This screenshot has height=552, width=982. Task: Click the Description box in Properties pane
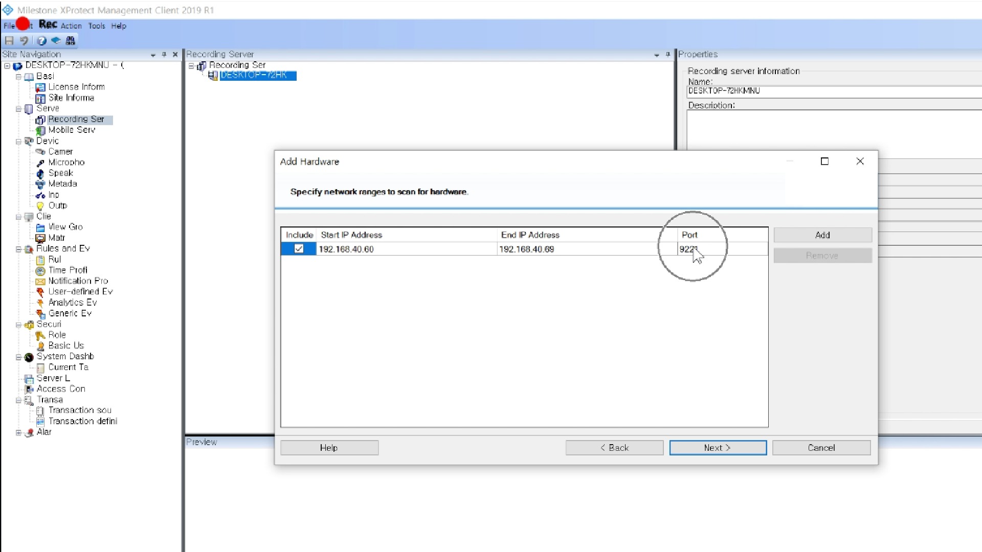(834, 130)
